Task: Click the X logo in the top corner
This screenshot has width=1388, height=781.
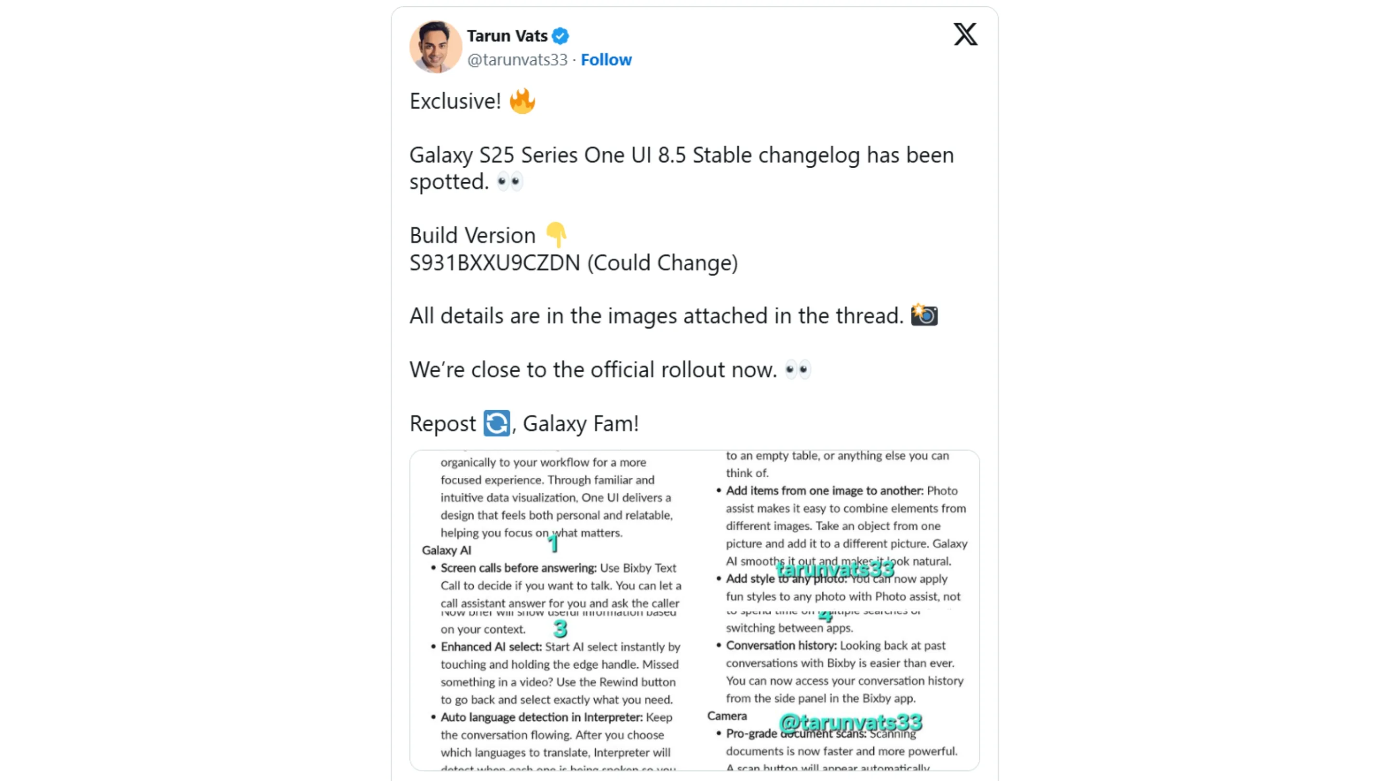Action: pos(965,34)
